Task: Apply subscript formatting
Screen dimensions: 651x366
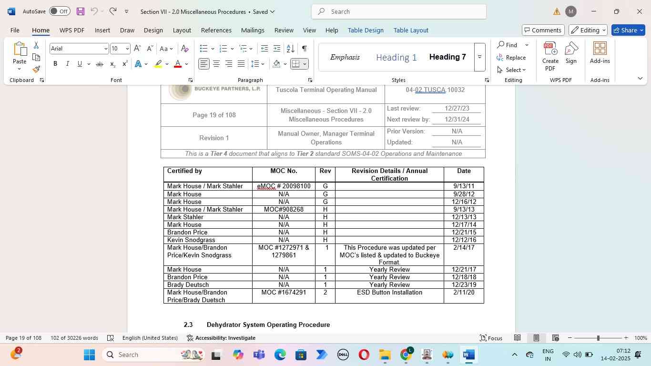Action: (112, 64)
